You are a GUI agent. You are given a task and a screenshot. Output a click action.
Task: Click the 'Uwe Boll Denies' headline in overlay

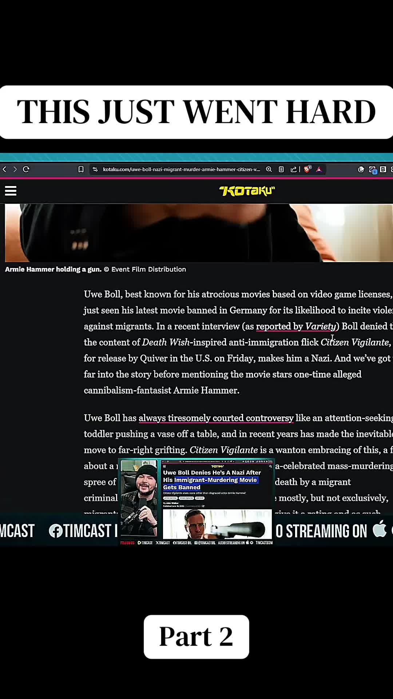point(212,480)
